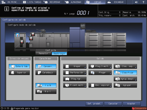
Task: Switch to LISTA TAREAS tab
Action: pos(32,2)
